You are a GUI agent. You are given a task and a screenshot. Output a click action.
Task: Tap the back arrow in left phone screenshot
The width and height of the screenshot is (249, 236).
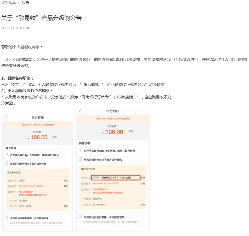[6, 117]
